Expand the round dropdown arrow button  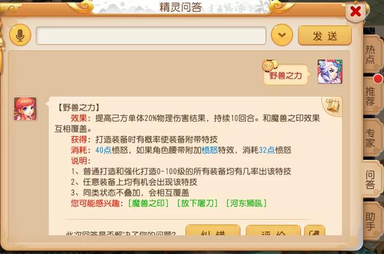(x=282, y=35)
